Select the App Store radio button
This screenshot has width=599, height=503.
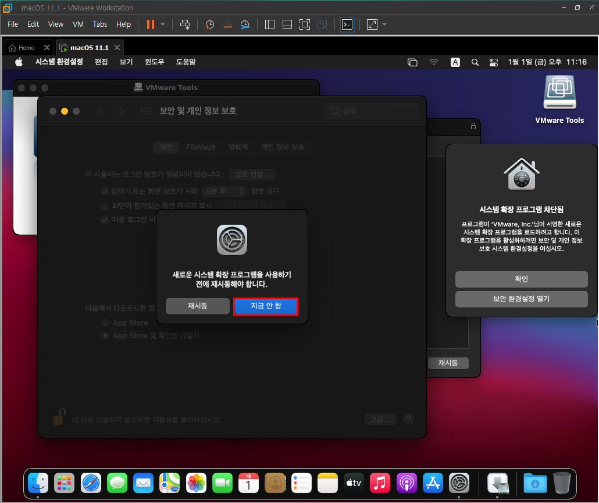[105, 323]
